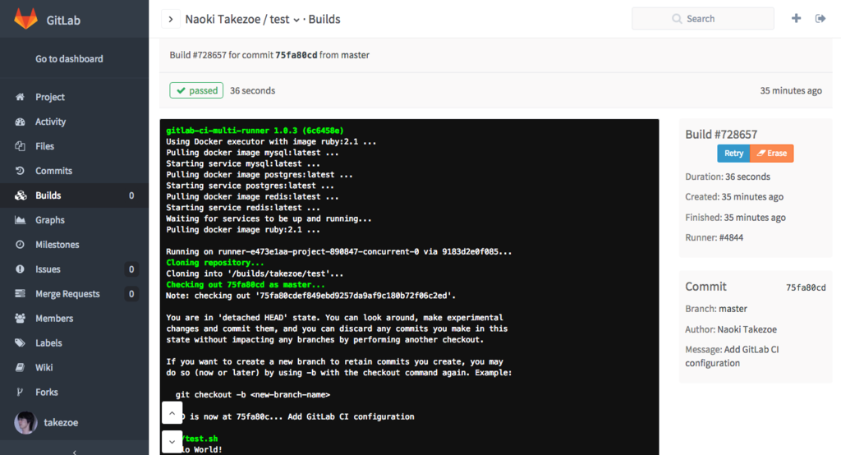
Task: Expand sidebar with the chevron toggle
Action: click(171, 20)
